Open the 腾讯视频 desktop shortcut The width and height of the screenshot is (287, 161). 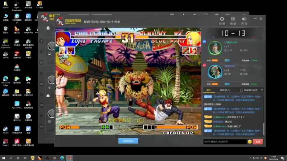tap(17, 80)
